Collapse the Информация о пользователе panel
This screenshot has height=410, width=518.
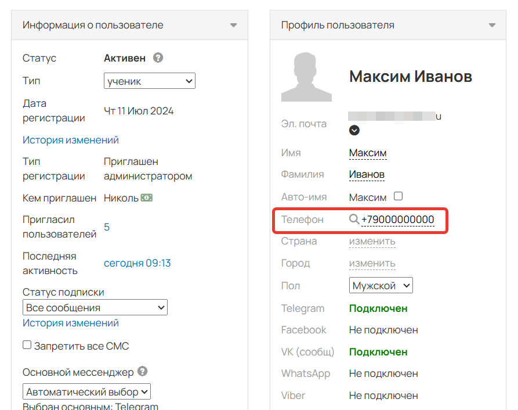click(233, 25)
